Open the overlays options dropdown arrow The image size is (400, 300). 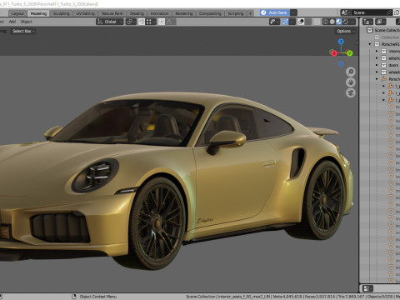(307, 22)
